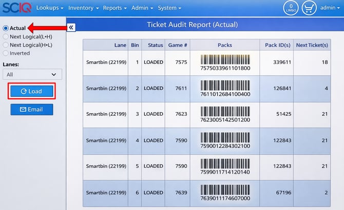
Task: Click LOADED status in bin 2 row
Action: (x=154, y=89)
